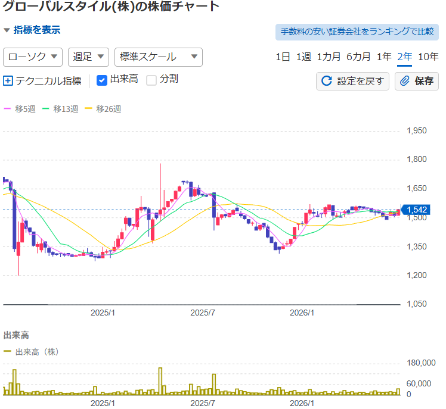Select the 1カ月 time range
Screen dimensions: 446x409
coord(329,57)
